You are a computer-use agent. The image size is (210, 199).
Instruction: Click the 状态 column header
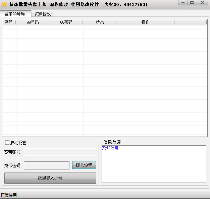100,22
